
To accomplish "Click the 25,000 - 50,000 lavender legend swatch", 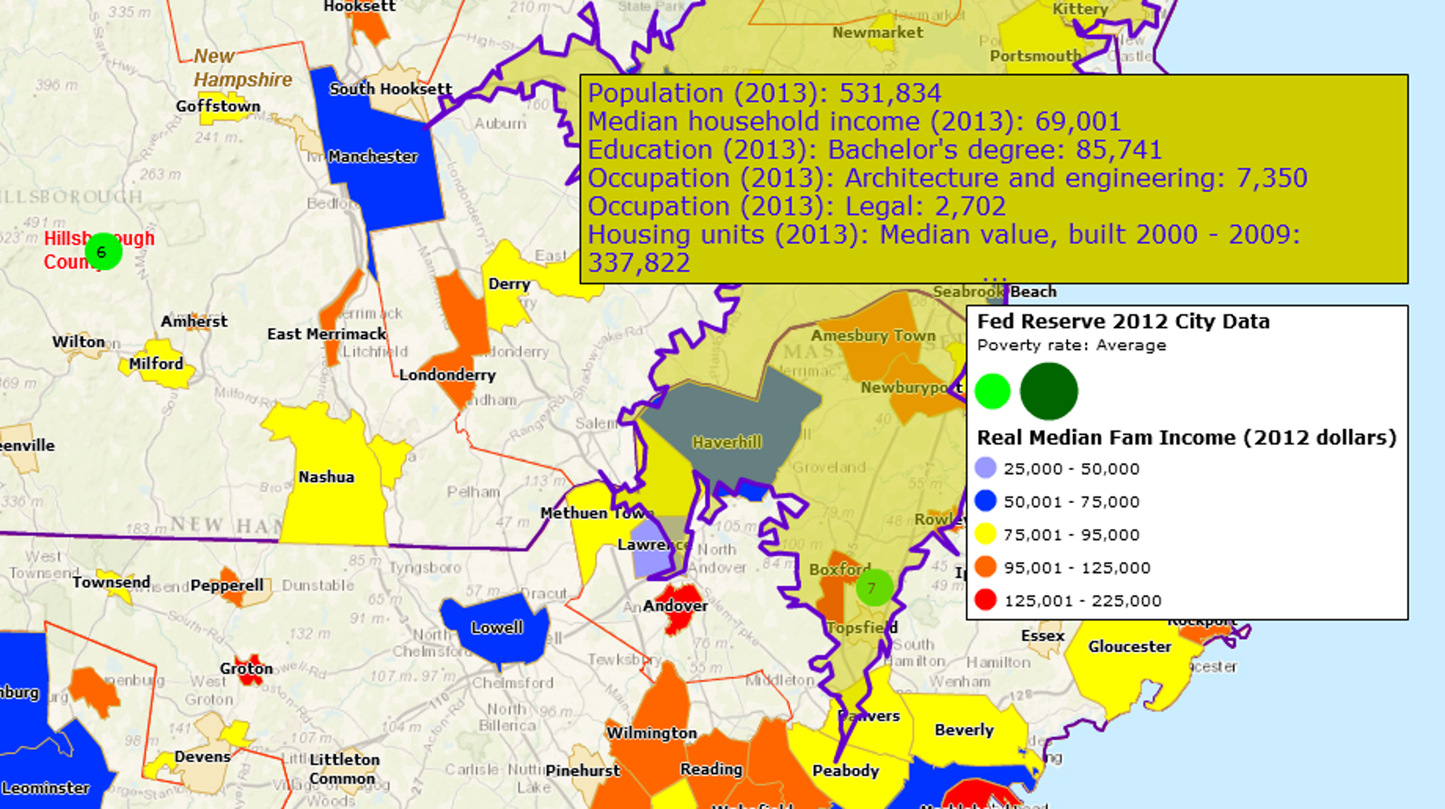I will coord(986,468).
